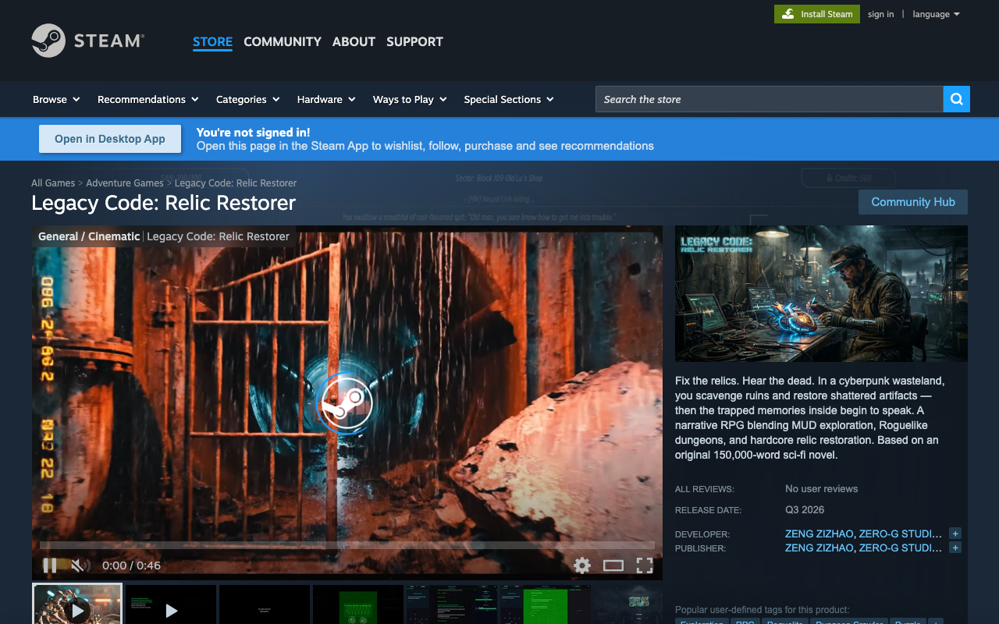The width and height of the screenshot is (999, 624).
Task: Unmute the trailer audio
Action: pos(80,565)
